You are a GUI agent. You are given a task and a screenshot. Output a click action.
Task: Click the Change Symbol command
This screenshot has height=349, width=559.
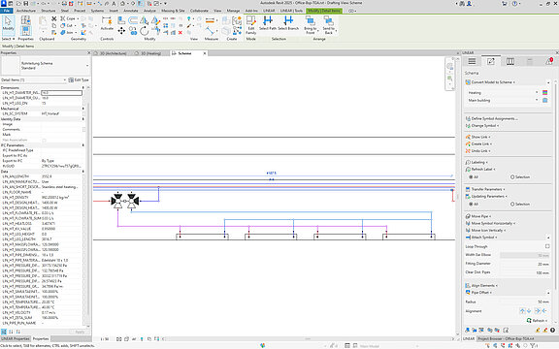pos(481,126)
